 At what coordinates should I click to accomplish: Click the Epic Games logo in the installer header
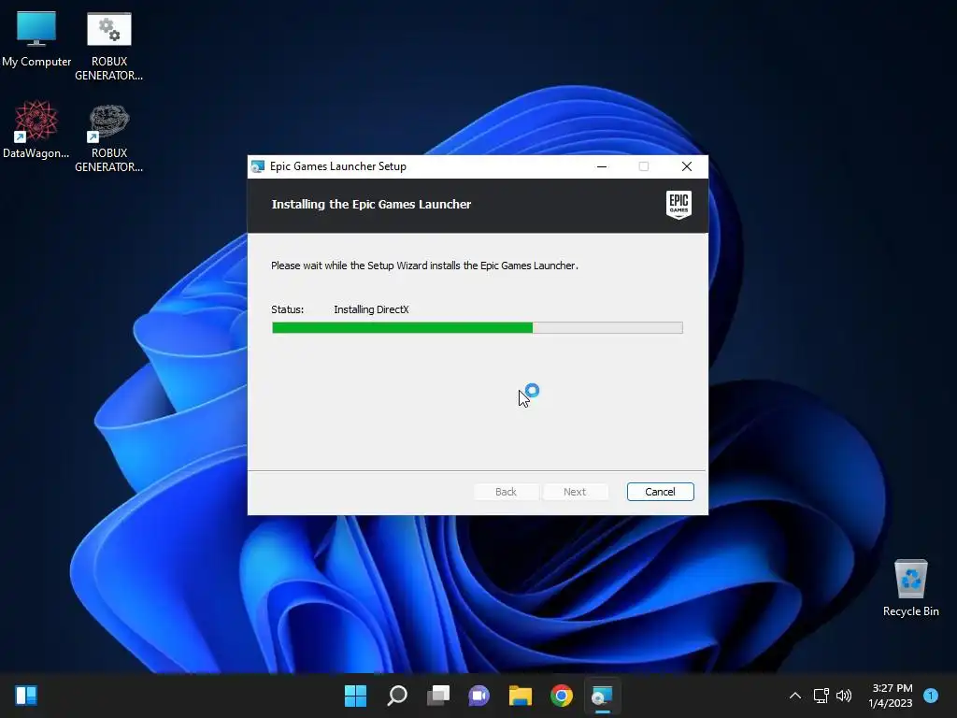[x=678, y=205]
